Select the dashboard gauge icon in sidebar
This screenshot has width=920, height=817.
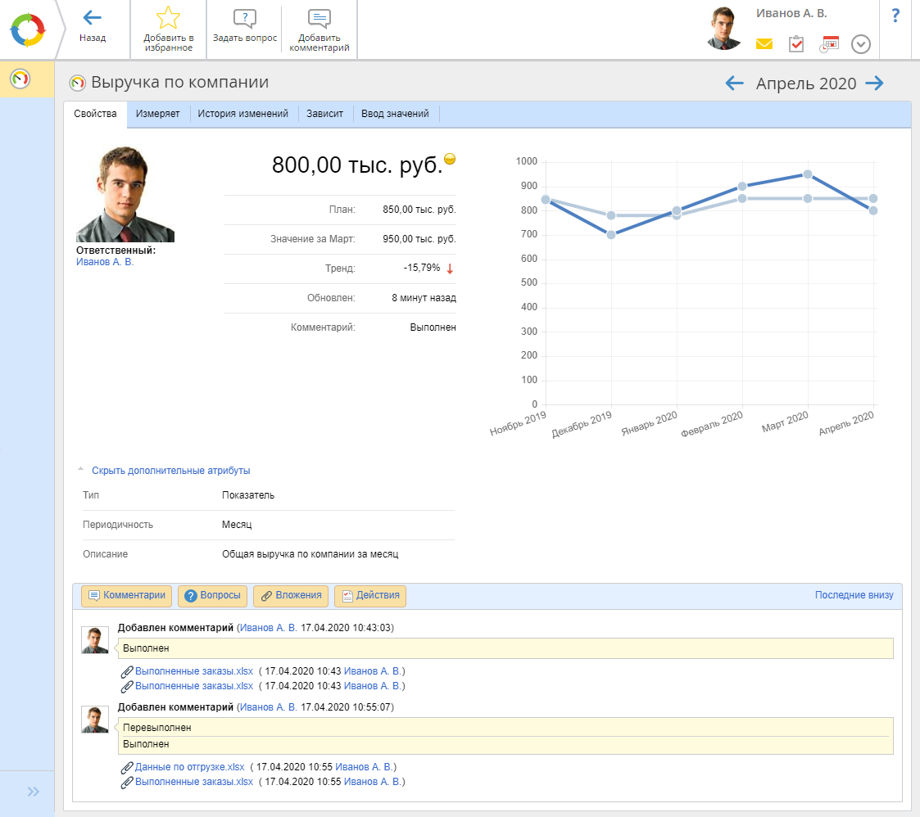(x=20, y=79)
